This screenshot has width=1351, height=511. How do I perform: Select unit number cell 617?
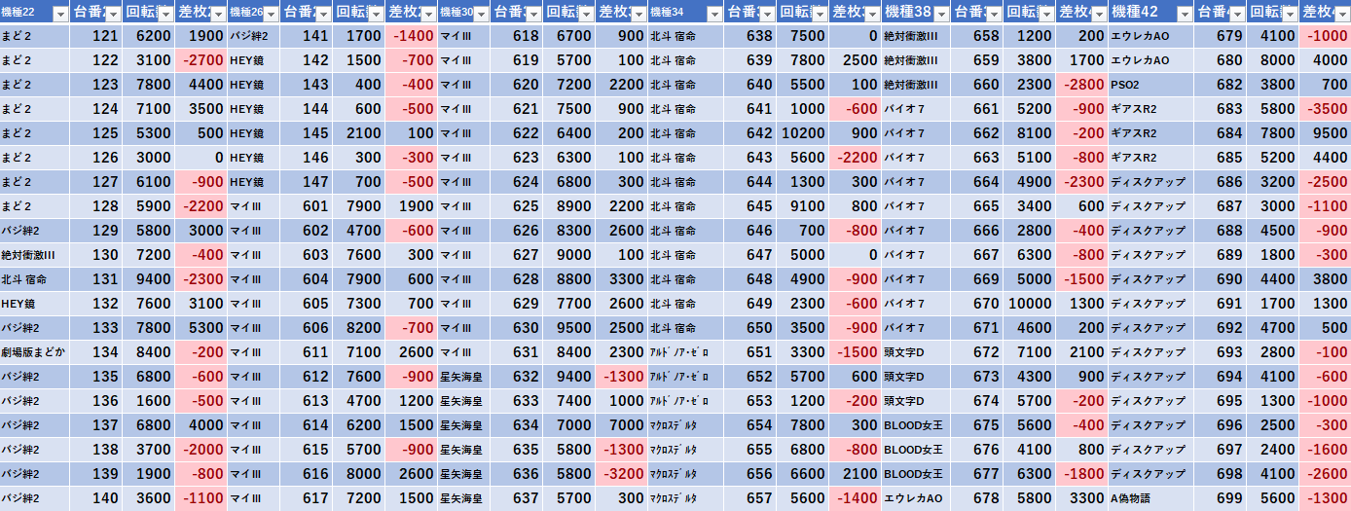pos(306,498)
